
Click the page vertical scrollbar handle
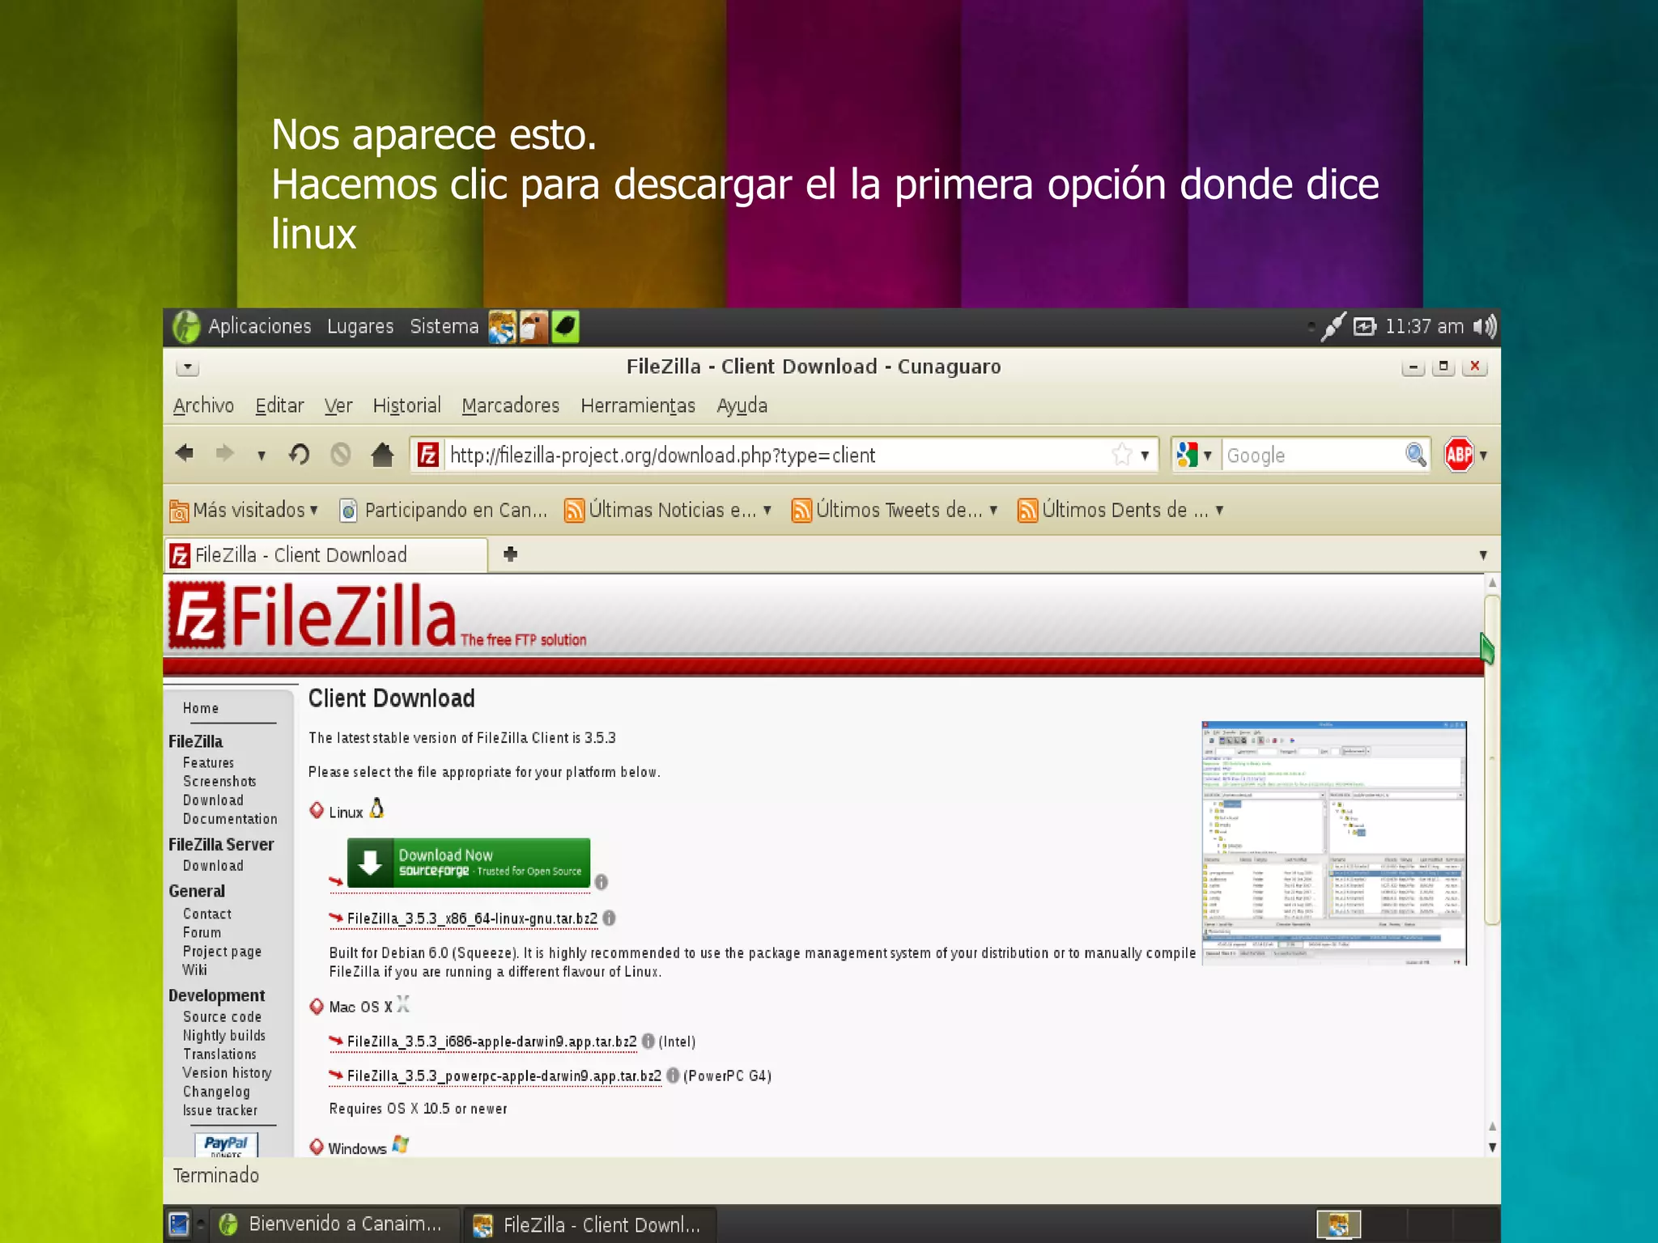tap(1492, 759)
